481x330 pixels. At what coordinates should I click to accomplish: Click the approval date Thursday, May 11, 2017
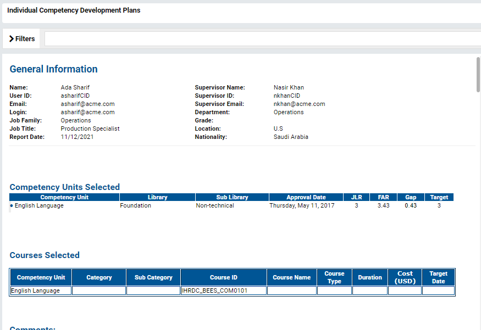coord(302,205)
